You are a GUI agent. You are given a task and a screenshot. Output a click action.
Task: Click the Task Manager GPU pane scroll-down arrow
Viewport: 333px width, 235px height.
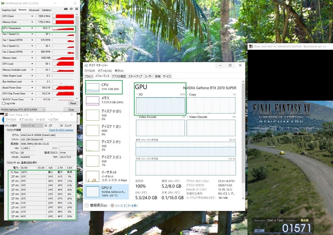(243, 198)
